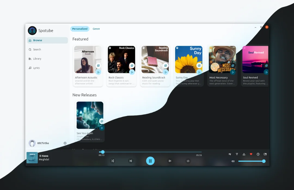This screenshot has width=294, height=190.
Task: Open the play queue icon
Action: pos(230,154)
